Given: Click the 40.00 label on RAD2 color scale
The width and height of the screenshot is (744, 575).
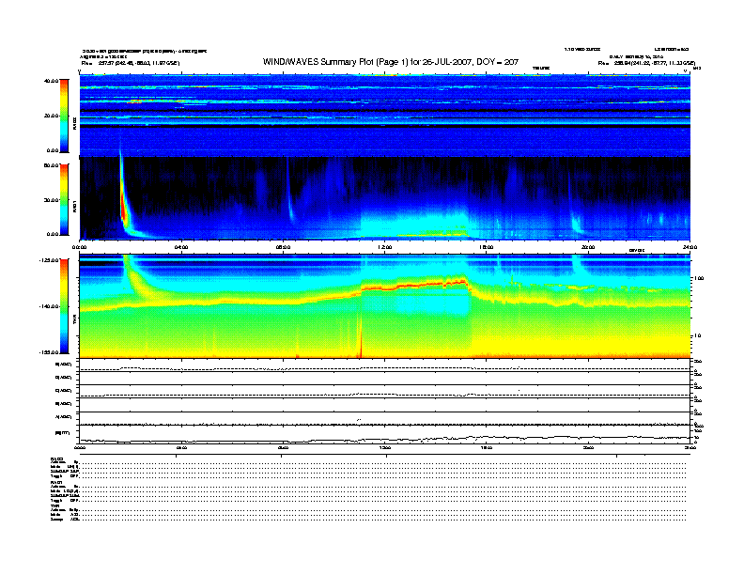Looking at the screenshot, I should tap(52, 81).
